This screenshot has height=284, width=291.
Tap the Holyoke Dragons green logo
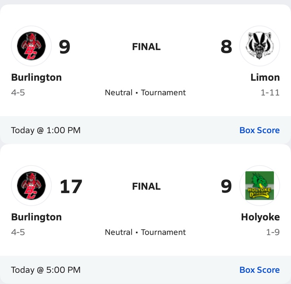260,185
